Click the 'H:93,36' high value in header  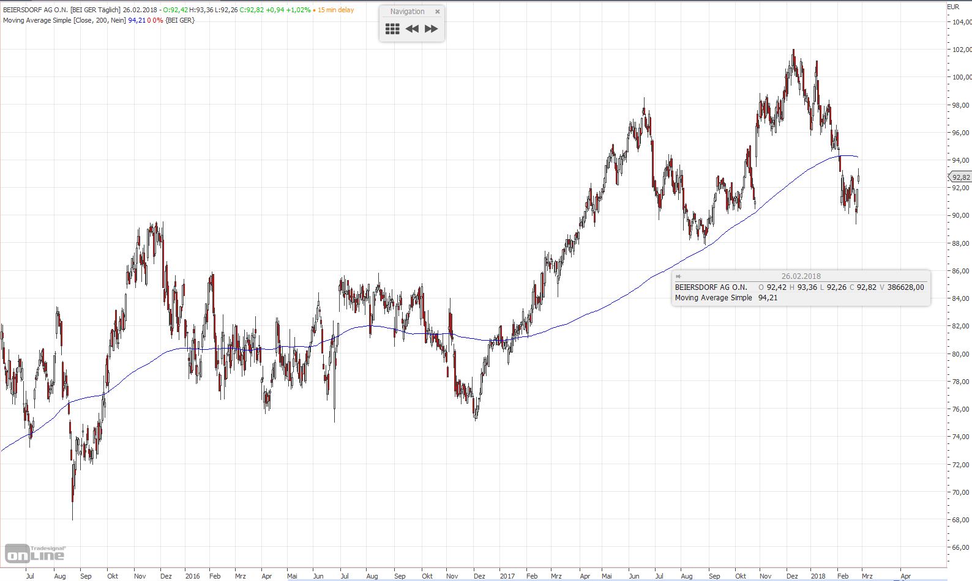[201, 10]
